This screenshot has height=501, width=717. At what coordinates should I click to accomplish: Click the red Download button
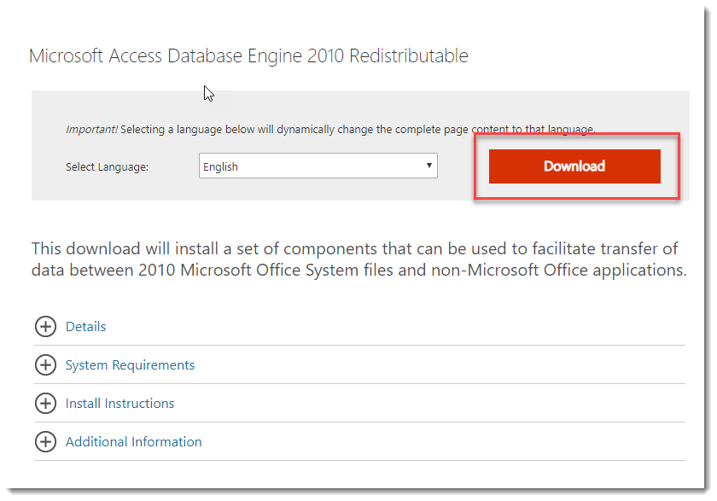574,166
